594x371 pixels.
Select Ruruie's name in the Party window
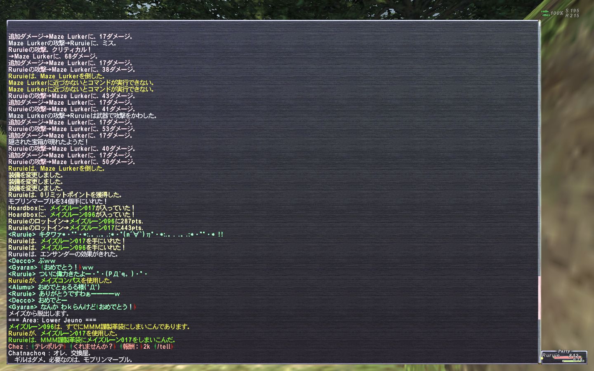(x=551, y=355)
